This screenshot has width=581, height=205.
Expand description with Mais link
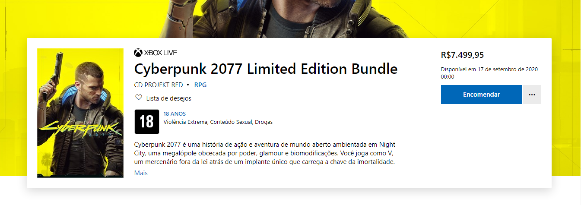point(141,173)
